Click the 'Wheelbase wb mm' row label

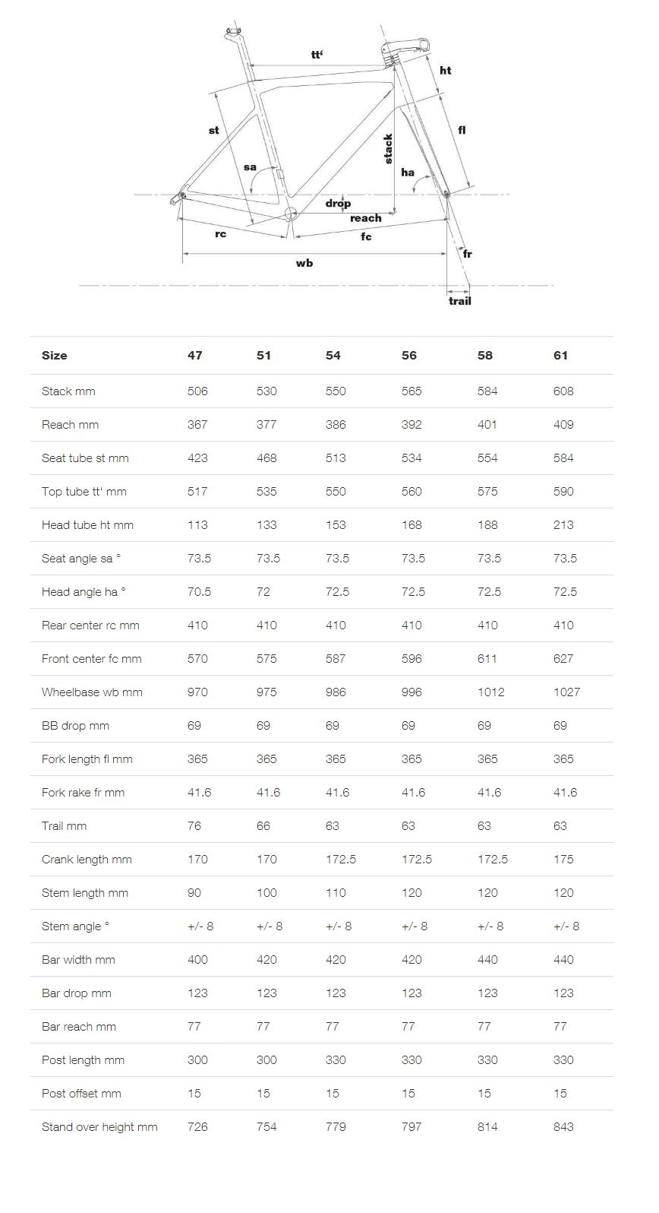coord(92,692)
